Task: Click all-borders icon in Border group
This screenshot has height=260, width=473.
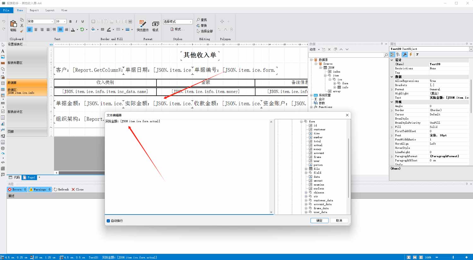Action: pos(93,21)
